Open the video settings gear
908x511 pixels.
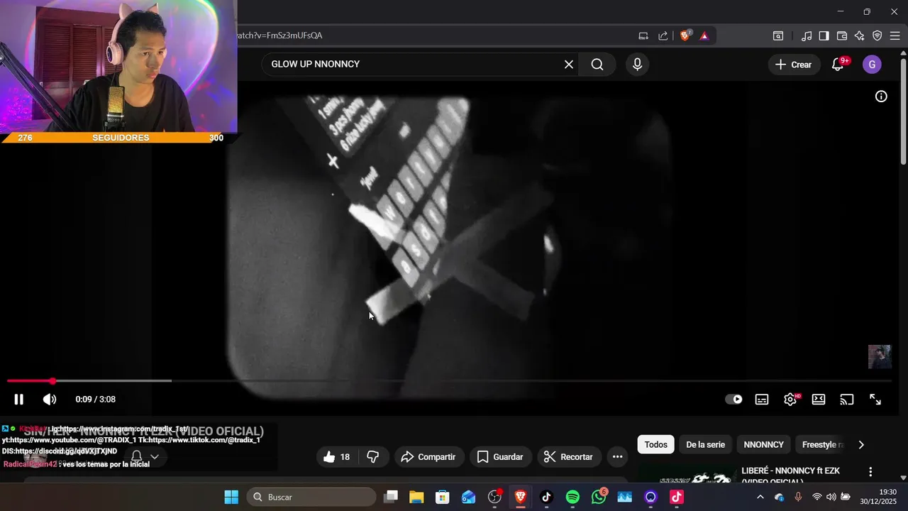coord(790,400)
